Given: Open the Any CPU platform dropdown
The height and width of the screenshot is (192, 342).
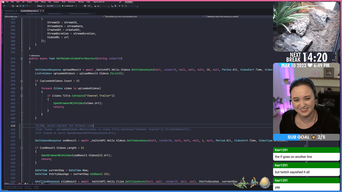Looking at the screenshot, I should [x=53, y=6].
